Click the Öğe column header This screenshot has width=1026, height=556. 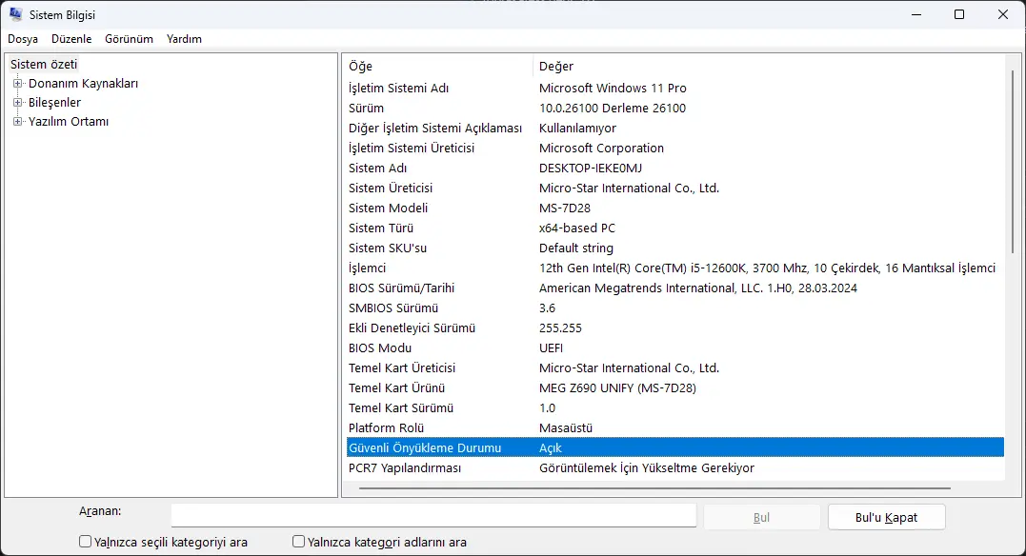coord(438,66)
